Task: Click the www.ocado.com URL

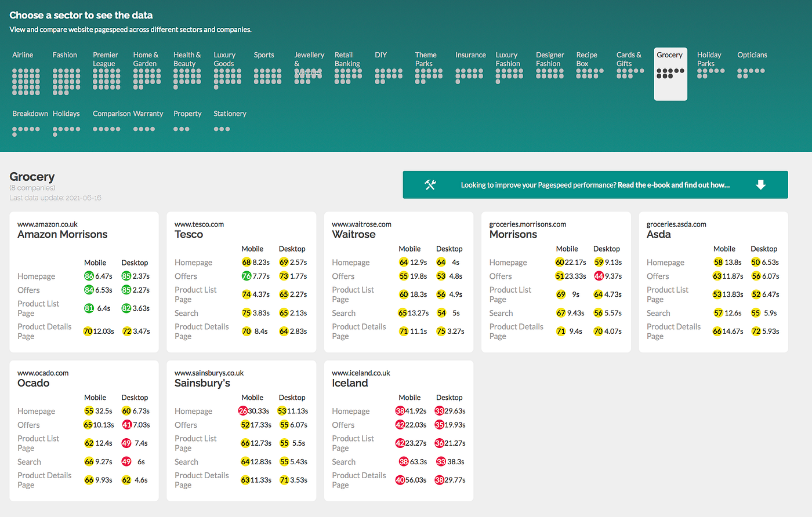Action: click(x=43, y=373)
